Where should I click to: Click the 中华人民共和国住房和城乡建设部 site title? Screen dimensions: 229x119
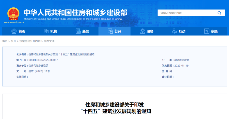76,12
